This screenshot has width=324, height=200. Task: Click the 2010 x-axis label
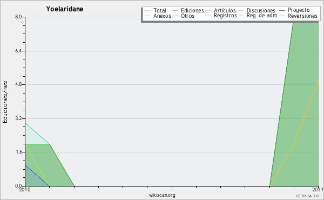pyautogui.click(x=25, y=190)
